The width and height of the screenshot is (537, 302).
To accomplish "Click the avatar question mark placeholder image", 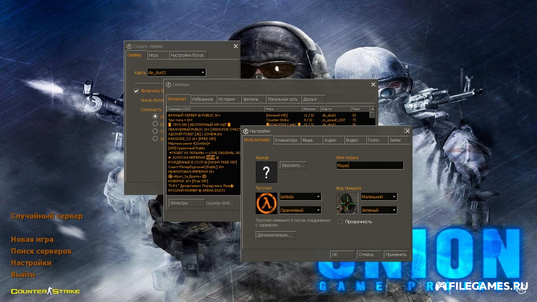I will click(x=266, y=172).
